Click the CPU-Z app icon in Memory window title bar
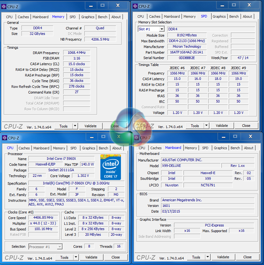Image resolution: width=264 pixels, height=265 pixels. [4, 7]
